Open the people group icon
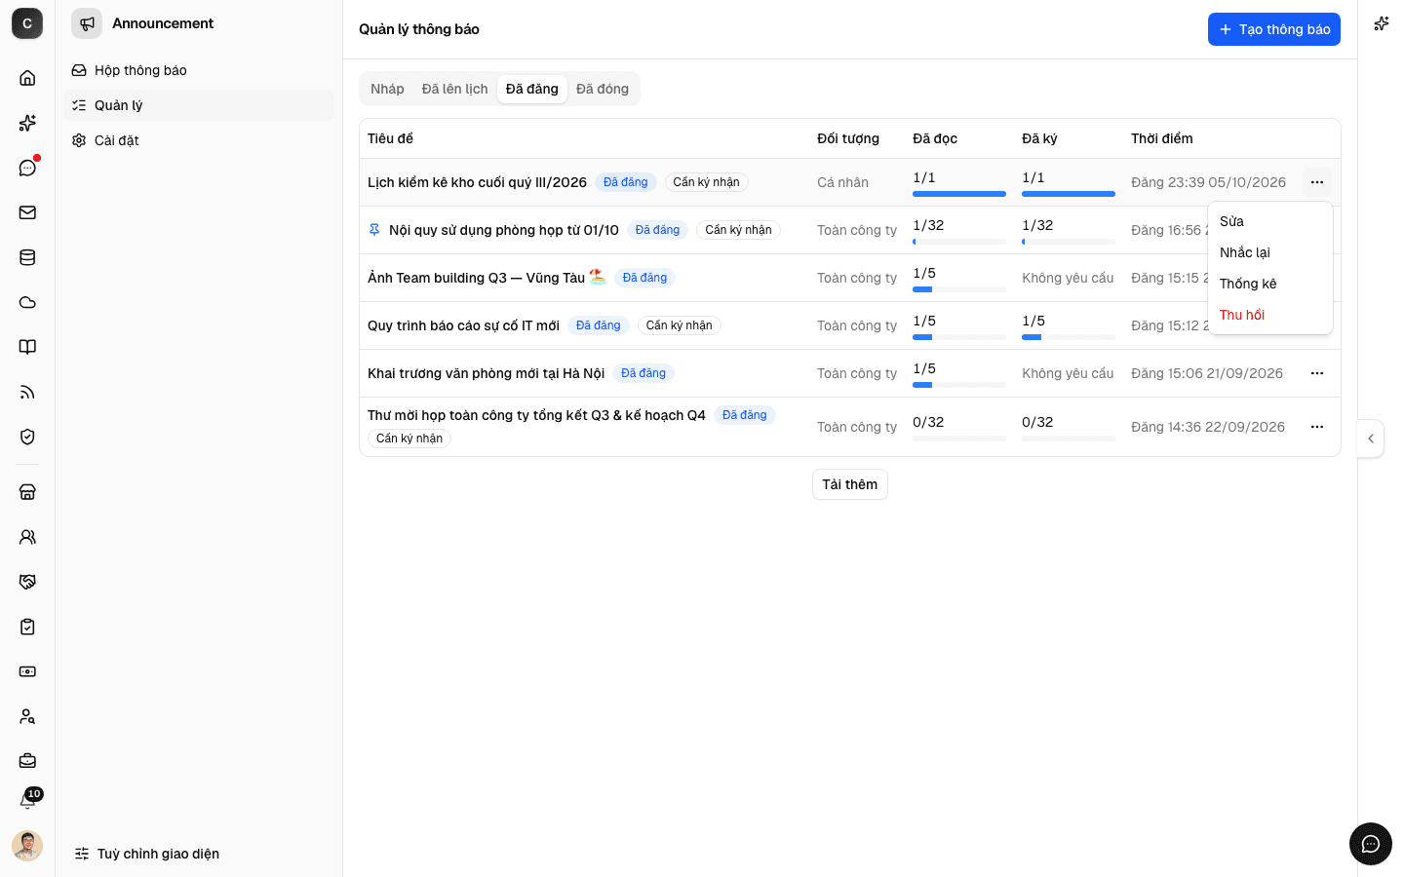 coord(27,537)
